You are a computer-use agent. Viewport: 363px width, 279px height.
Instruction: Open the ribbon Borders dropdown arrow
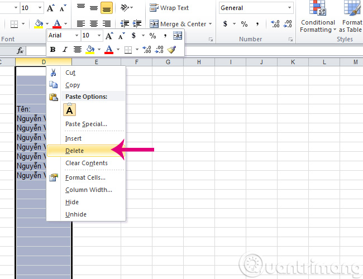(x=23, y=24)
